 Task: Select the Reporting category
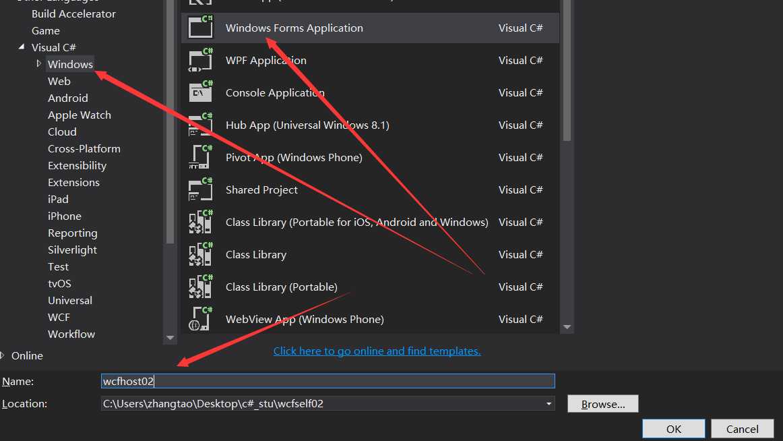point(72,233)
